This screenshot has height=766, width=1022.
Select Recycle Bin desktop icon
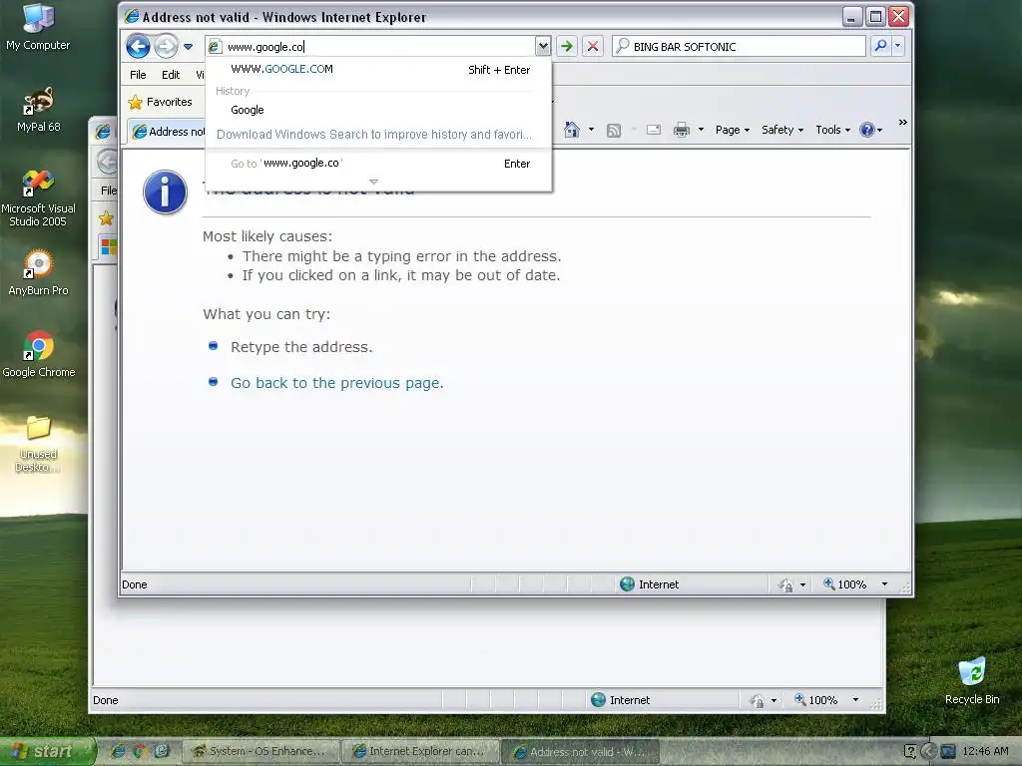click(972, 681)
